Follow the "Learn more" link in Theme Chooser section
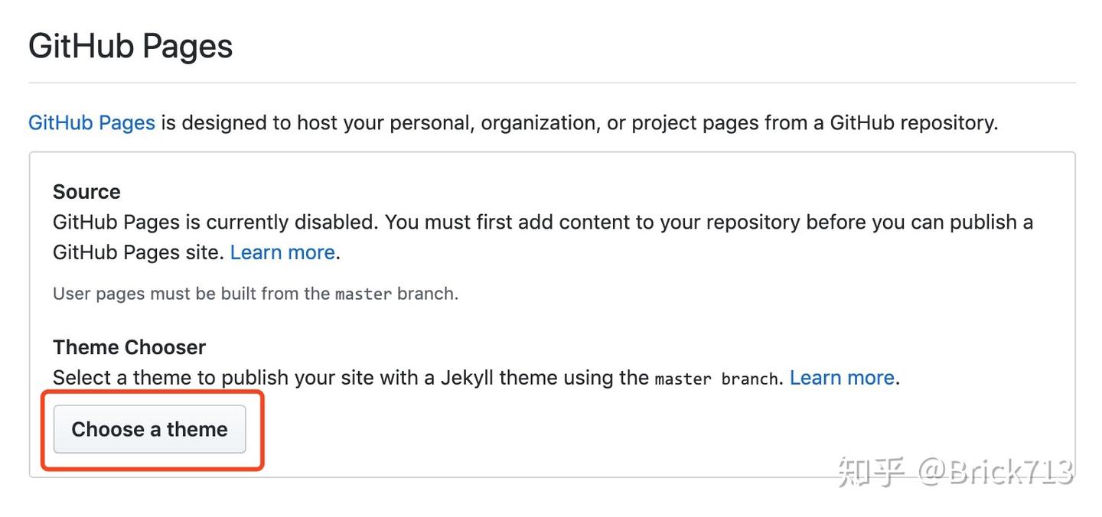1102x517 pixels. tap(841, 377)
